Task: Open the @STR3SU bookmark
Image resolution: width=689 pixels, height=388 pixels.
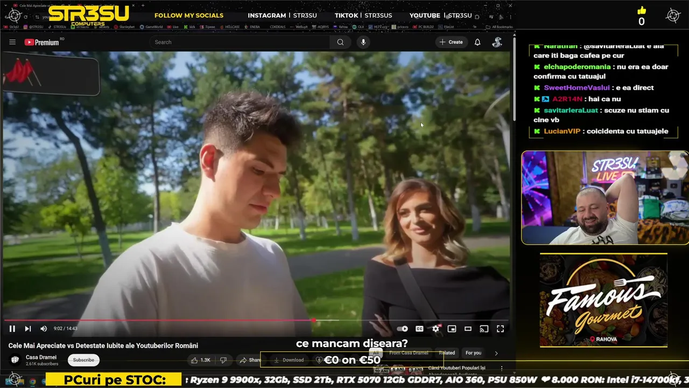Action: coord(33,26)
